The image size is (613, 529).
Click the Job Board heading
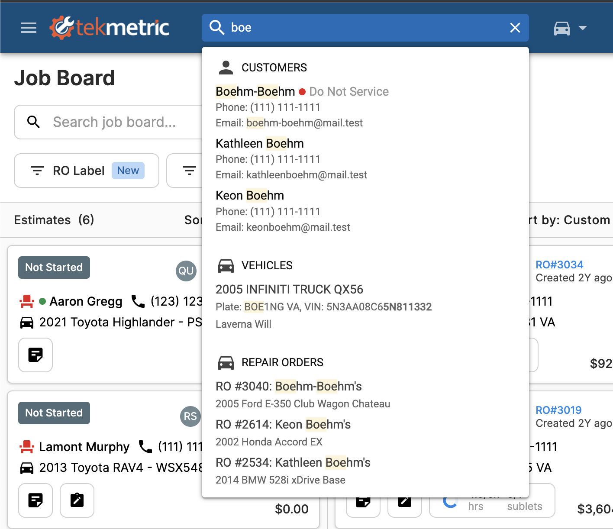point(65,78)
